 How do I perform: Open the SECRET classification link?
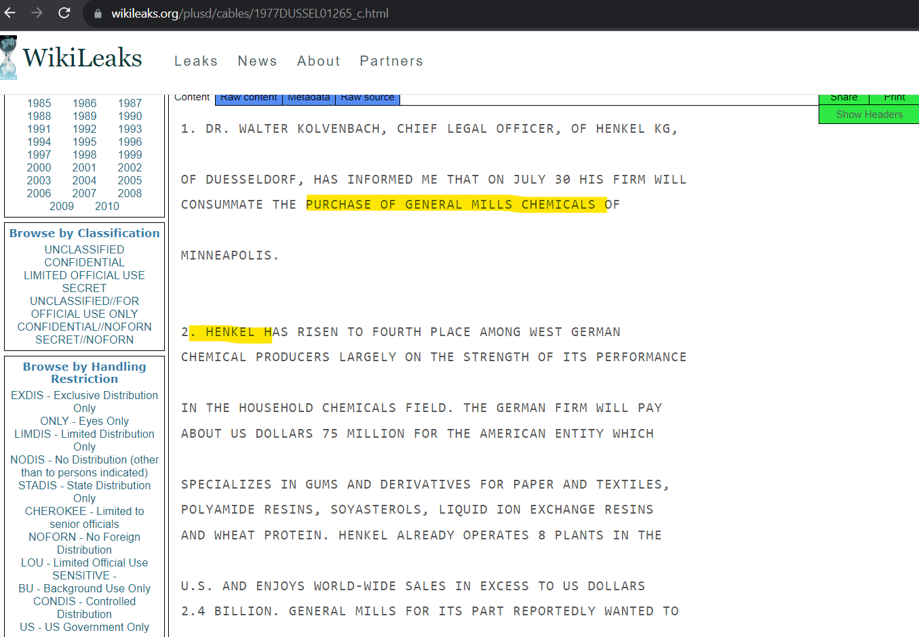tap(85, 288)
